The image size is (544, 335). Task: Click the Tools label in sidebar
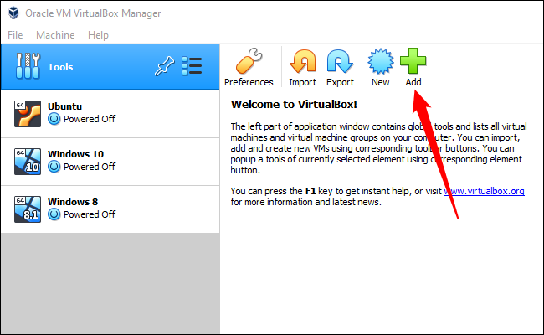coord(60,67)
